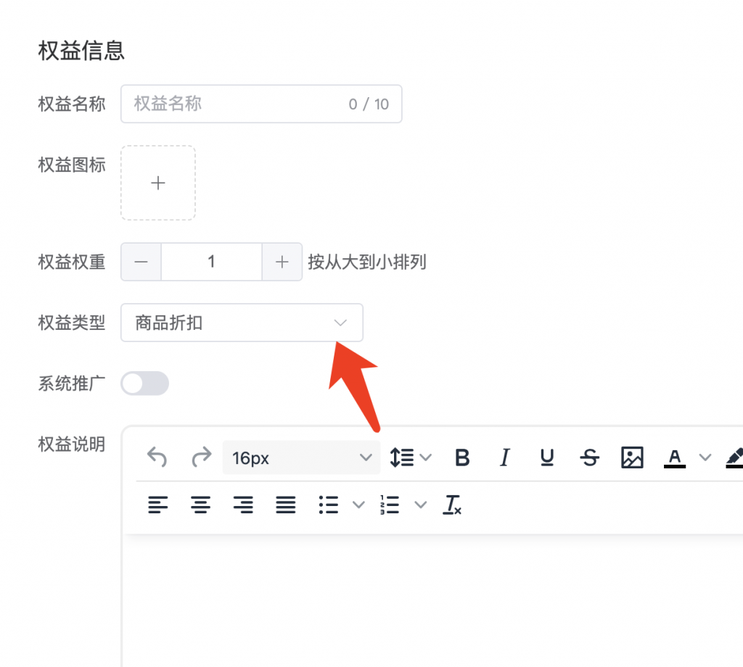Enable the 系统推广 switch

145,384
